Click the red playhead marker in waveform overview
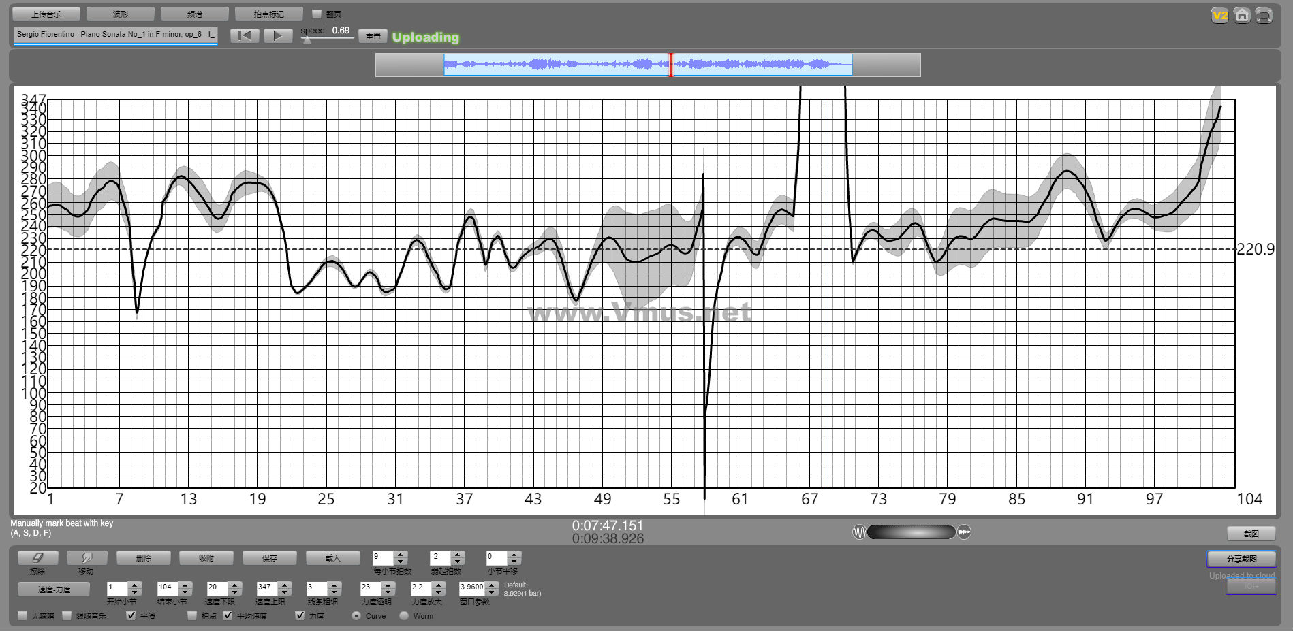The height and width of the screenshot is (631, 1293). pyautogui.click(x=671, y=65)
